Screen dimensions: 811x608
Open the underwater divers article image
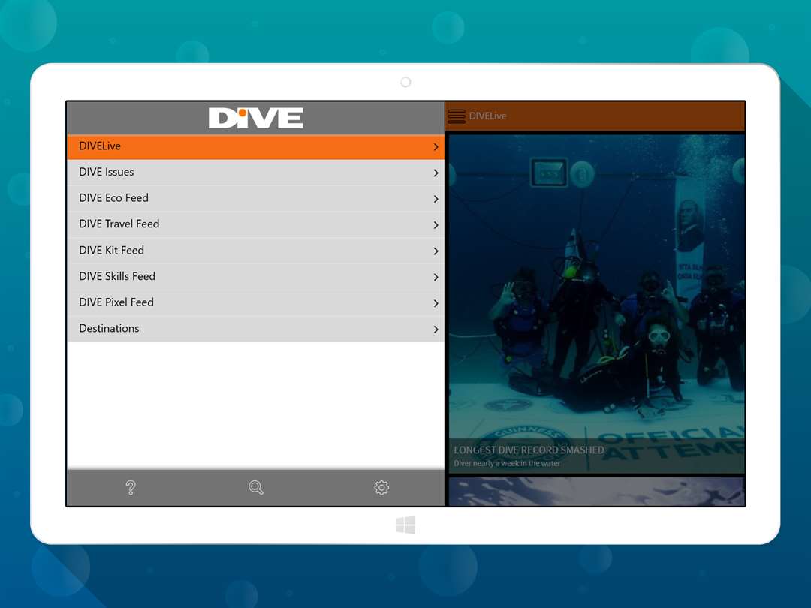coord(596,304)
